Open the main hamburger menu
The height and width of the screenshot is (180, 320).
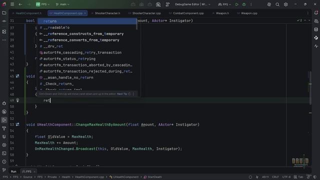[12, 4]
